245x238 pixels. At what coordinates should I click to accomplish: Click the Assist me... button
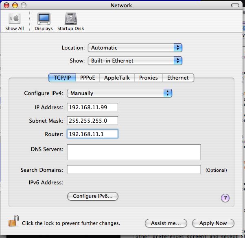(166, 223)
